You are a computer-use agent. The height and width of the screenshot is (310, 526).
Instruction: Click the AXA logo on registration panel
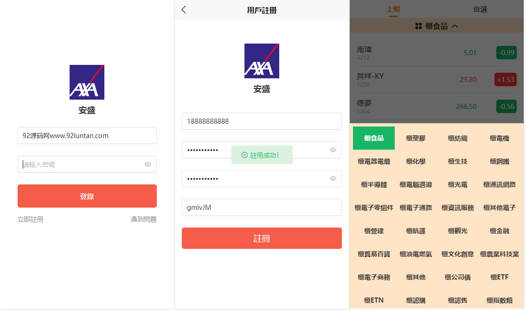[262, 61]
